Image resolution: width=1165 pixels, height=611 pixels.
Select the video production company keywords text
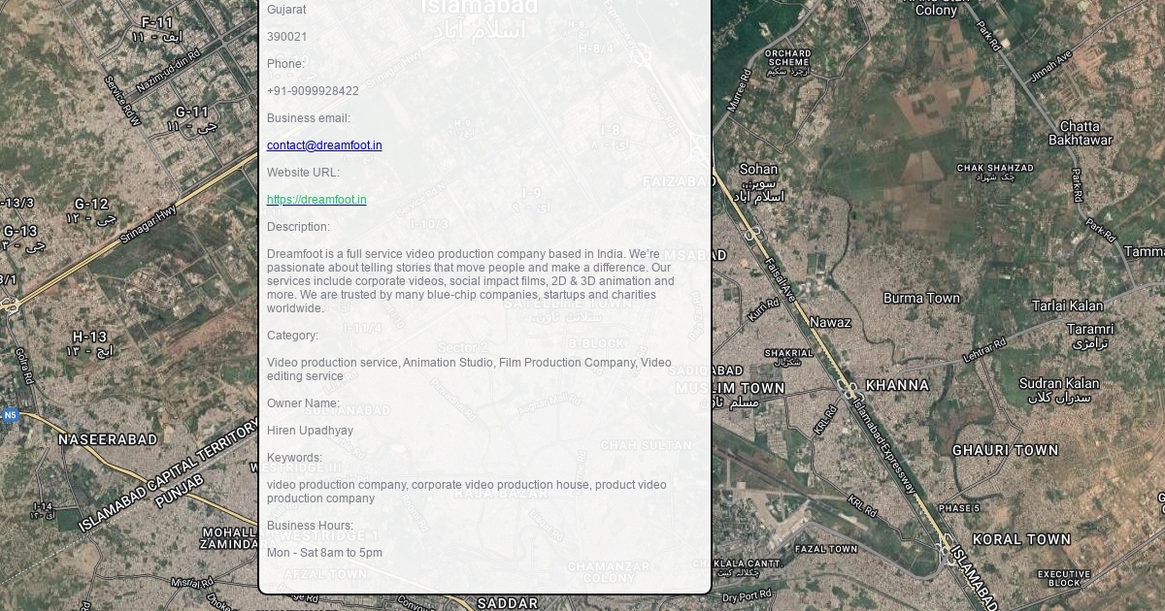[x=467, y=492]
